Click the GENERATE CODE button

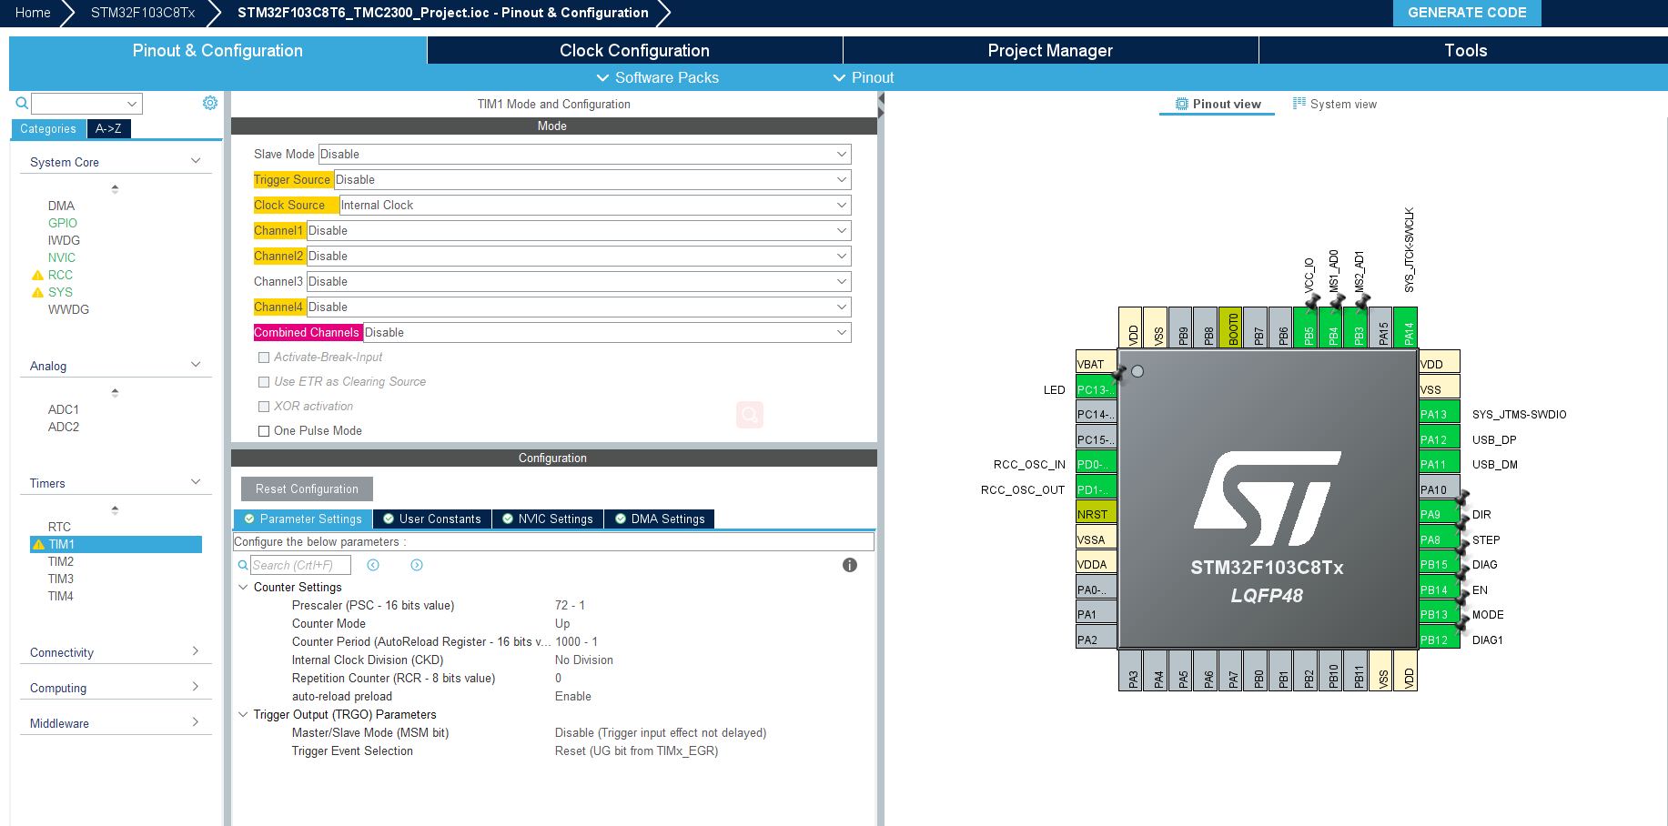[1467, 13]
